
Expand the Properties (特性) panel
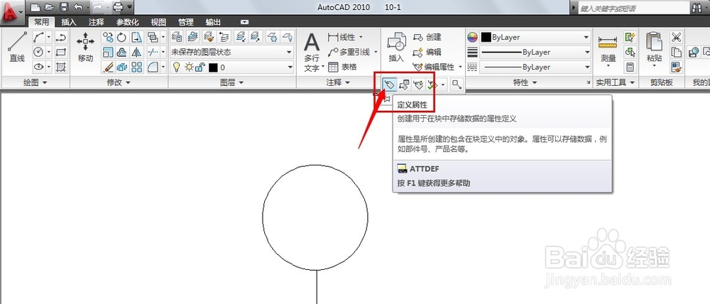[x=525, y=82]
